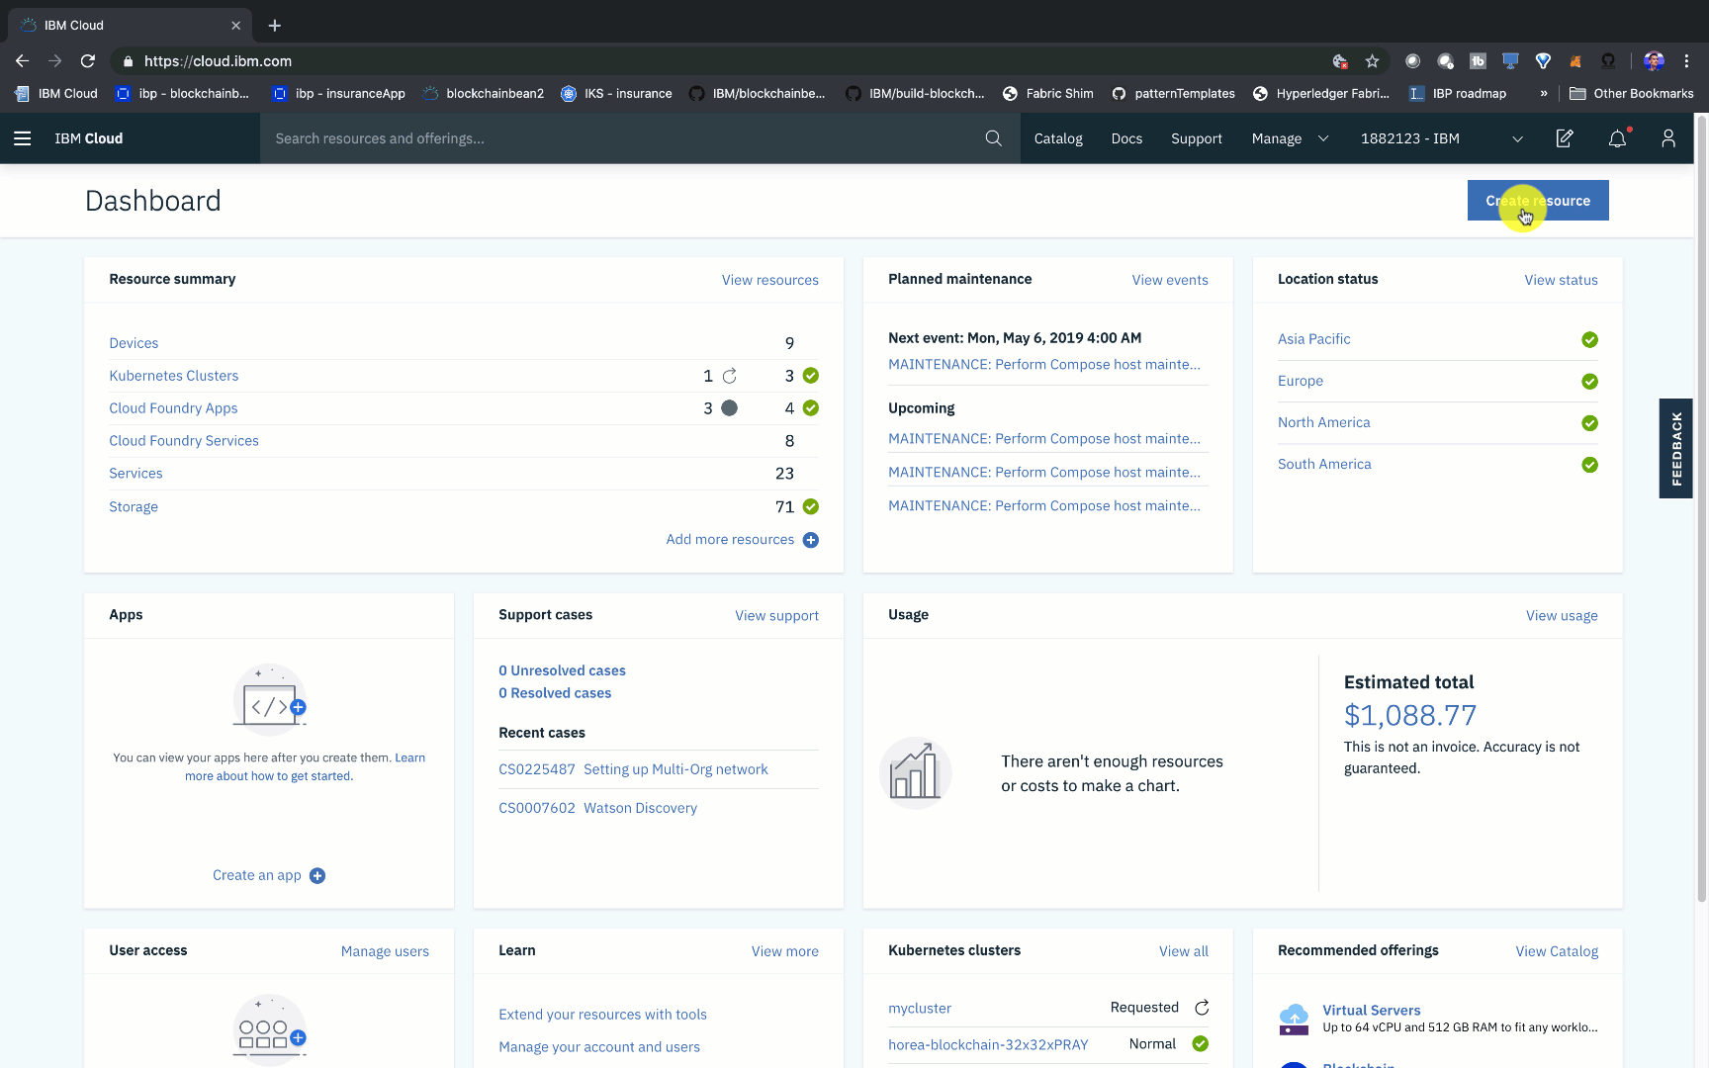Open Support in the header
This screenshot has height=1068, width=1709.
[1196, 138]
